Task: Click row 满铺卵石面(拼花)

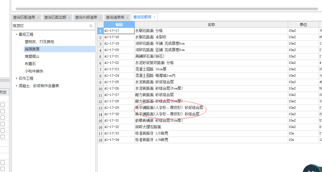Action: click(211, 57)
